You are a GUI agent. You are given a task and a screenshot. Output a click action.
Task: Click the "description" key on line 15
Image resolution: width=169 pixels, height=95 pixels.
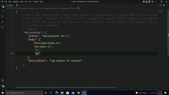[x=37, y=61]
